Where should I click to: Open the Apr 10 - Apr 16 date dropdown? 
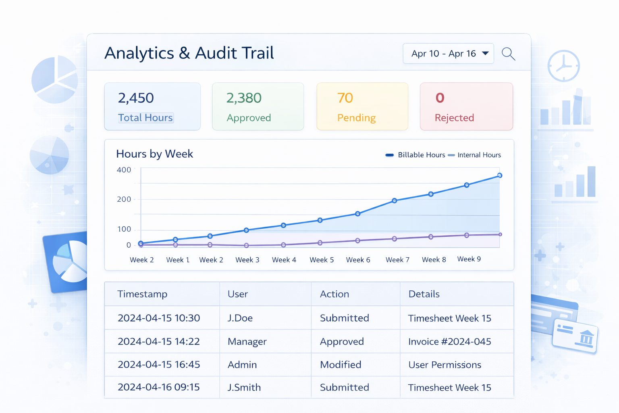point(443,53)
